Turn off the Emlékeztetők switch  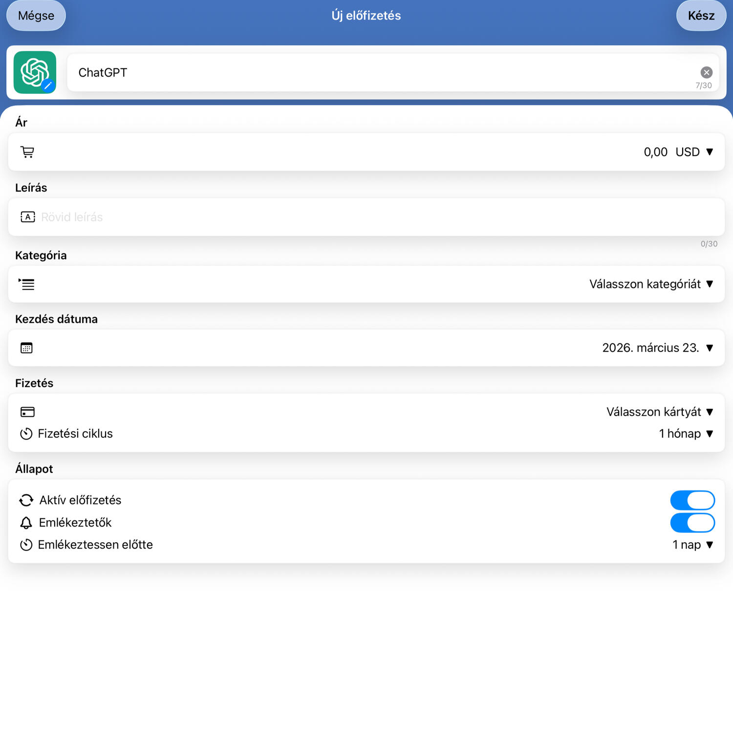point(692,523)
